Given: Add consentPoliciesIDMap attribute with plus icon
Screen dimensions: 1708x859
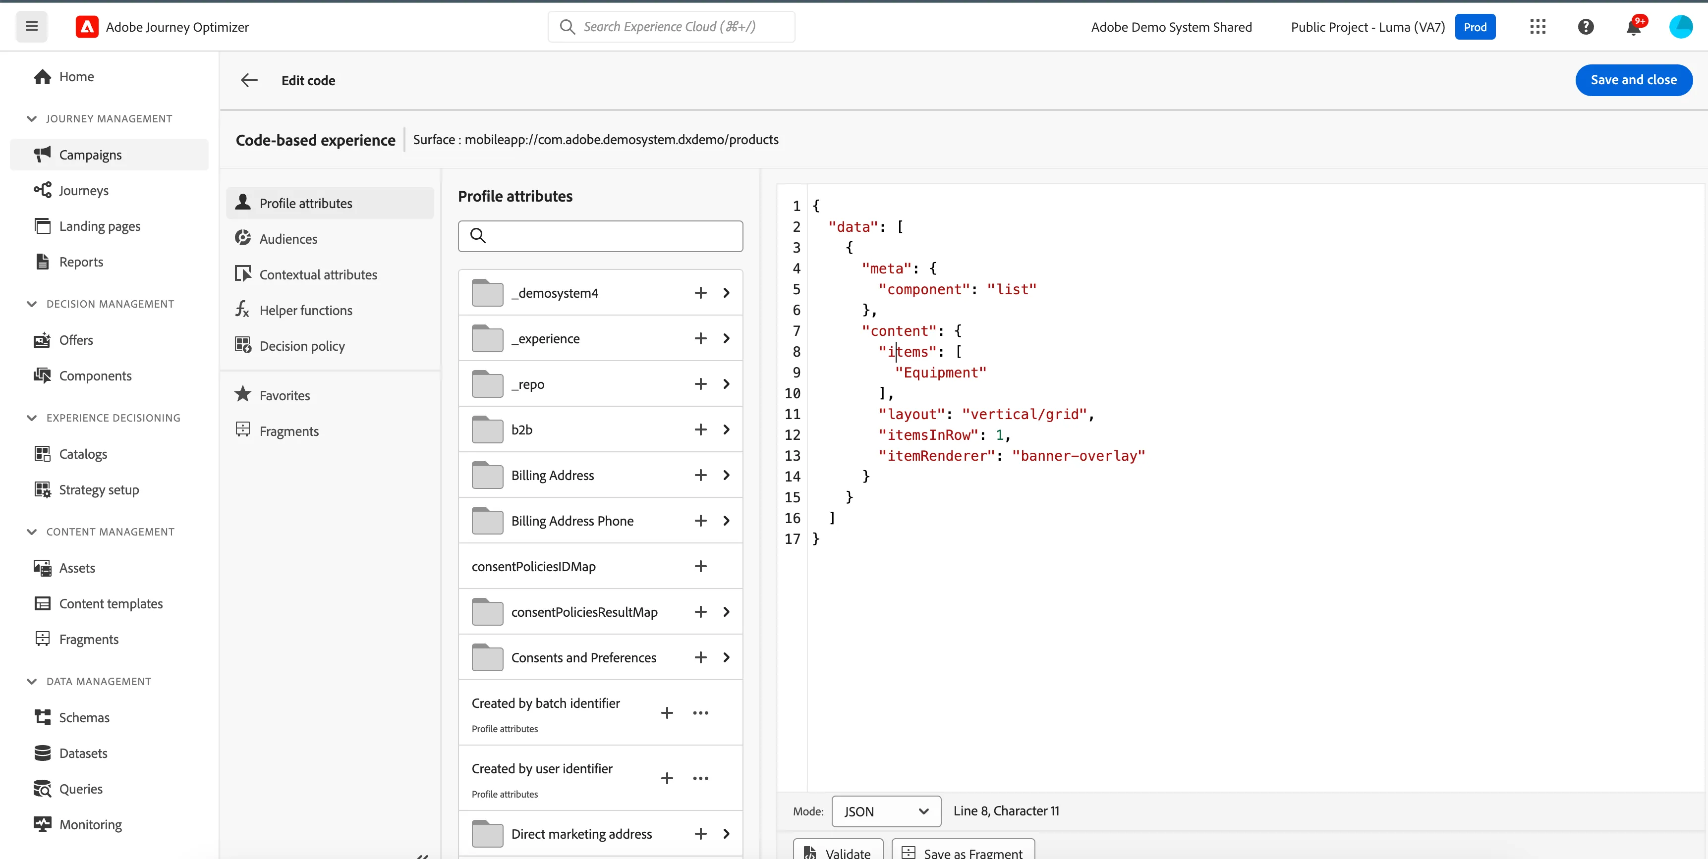Looking at the screenshot, I should (x=700, y=567).
